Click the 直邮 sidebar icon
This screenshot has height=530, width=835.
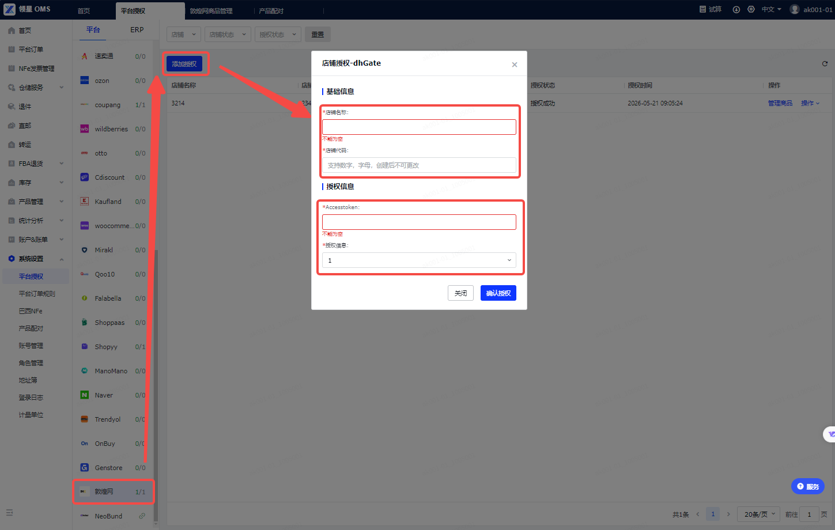[12, 126]
